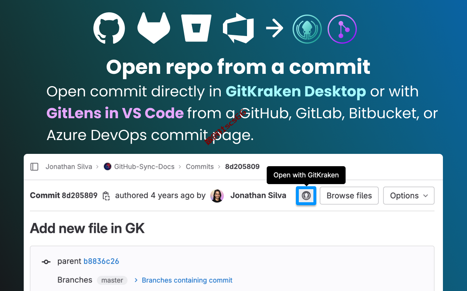Click the GitHub-Sync-Docs project avatar icon
The height and width of the screenshot is (291, 467).
108,167
